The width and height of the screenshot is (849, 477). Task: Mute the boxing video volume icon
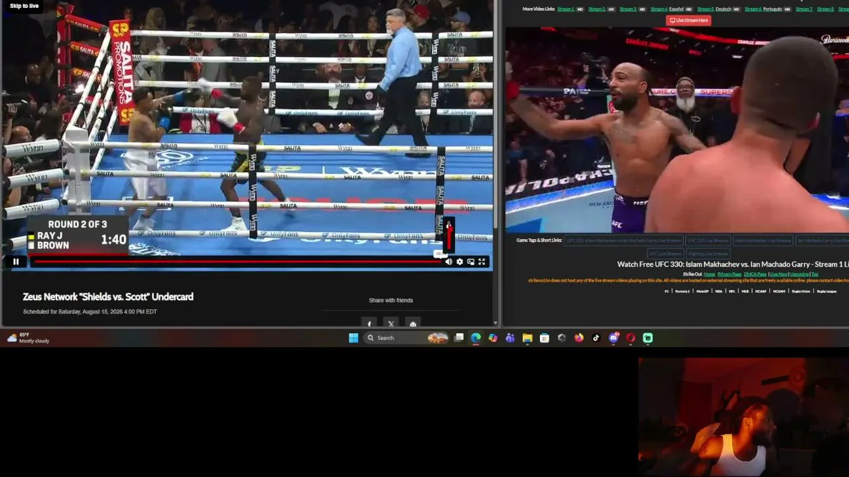click(x=448, y=262)
